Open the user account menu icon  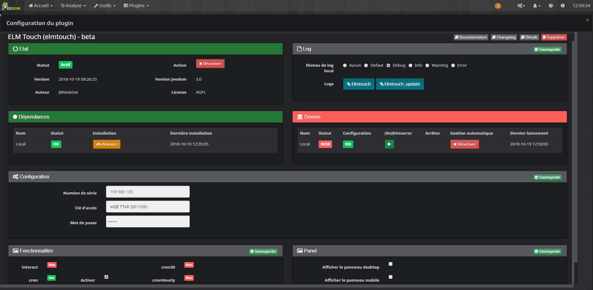coord(537,6)
